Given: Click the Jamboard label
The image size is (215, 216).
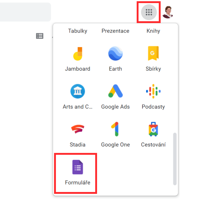Looking at the screenshot, I should coord(78,69).
